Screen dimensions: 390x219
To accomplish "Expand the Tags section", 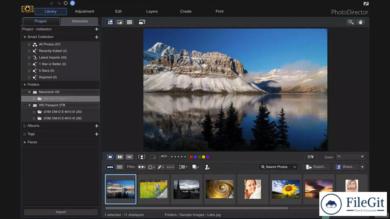I will 25,134.
